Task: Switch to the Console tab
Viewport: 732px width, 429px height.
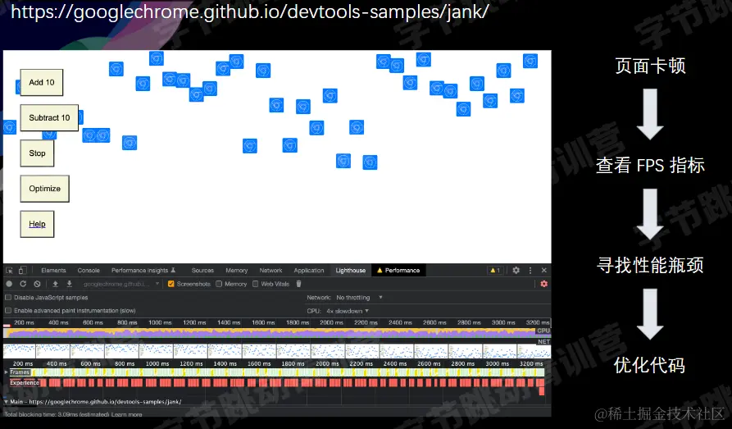Action: point(89,270)
